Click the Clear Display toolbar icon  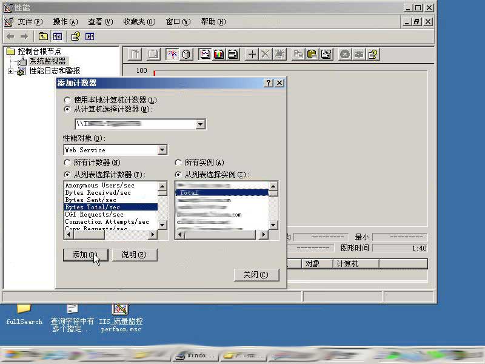153,55
